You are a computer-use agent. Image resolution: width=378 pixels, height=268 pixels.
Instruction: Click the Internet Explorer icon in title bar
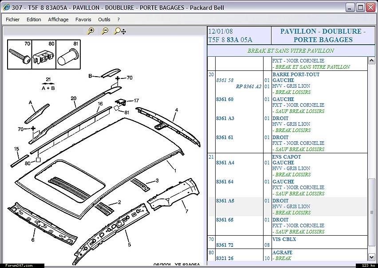[6, 8]
